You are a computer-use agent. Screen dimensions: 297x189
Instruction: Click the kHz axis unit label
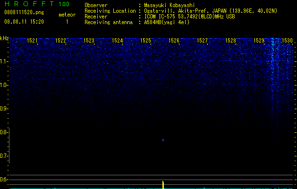(4, 38)
